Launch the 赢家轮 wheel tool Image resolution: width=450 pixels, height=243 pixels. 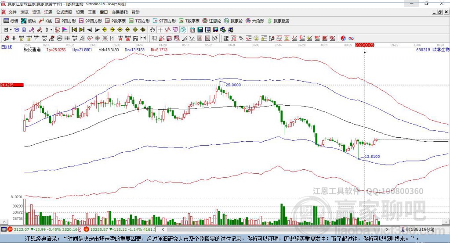coord(233,21)
